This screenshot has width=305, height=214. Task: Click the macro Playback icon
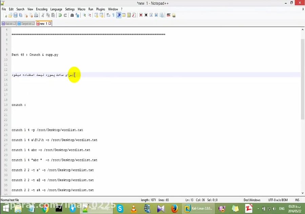coord(151,15)
